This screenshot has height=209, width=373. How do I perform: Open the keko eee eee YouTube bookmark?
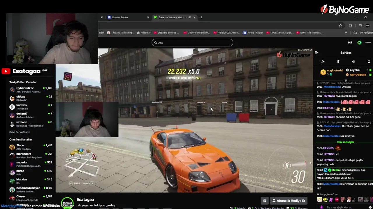166,33
